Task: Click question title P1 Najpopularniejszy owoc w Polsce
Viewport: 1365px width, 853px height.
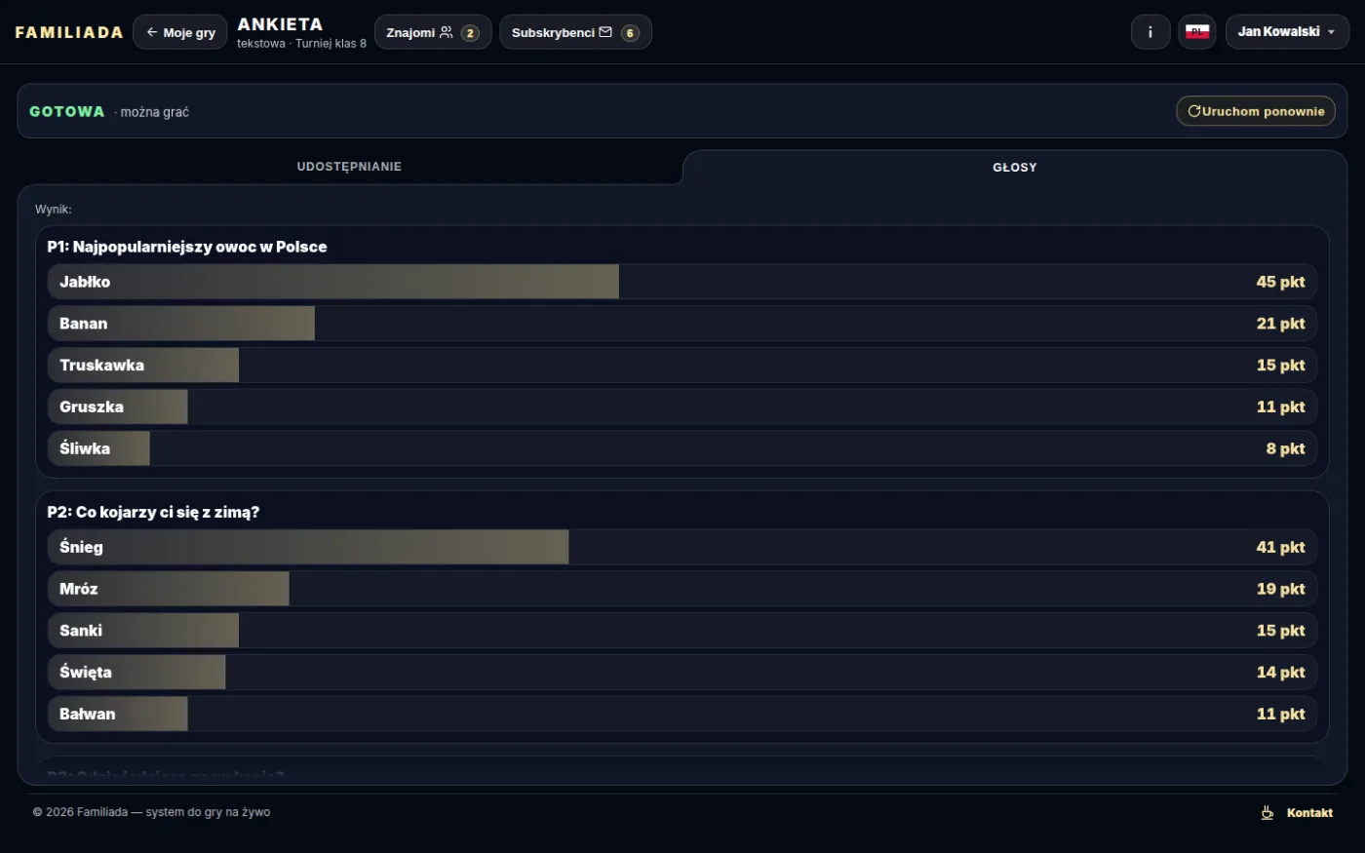Action: click(187, 247)
